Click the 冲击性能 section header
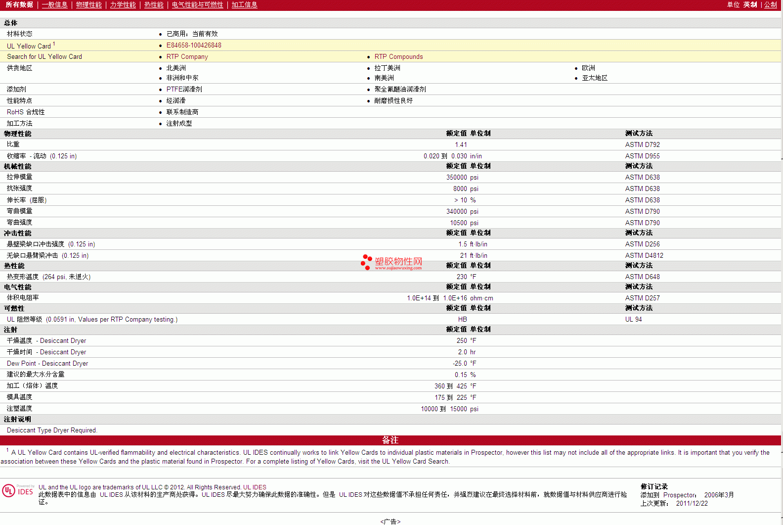The width and height of the screenshot is (783, 525). point(17,234)
